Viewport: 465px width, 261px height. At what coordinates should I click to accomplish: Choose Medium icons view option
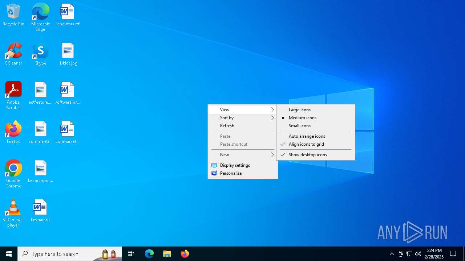pyautogui.click(x=316, y=118)
